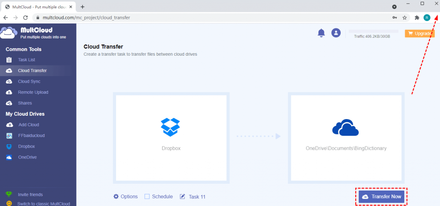The image size is (440, 206).
Task: Click the browser forward arrow
Action: click(15, 18)
